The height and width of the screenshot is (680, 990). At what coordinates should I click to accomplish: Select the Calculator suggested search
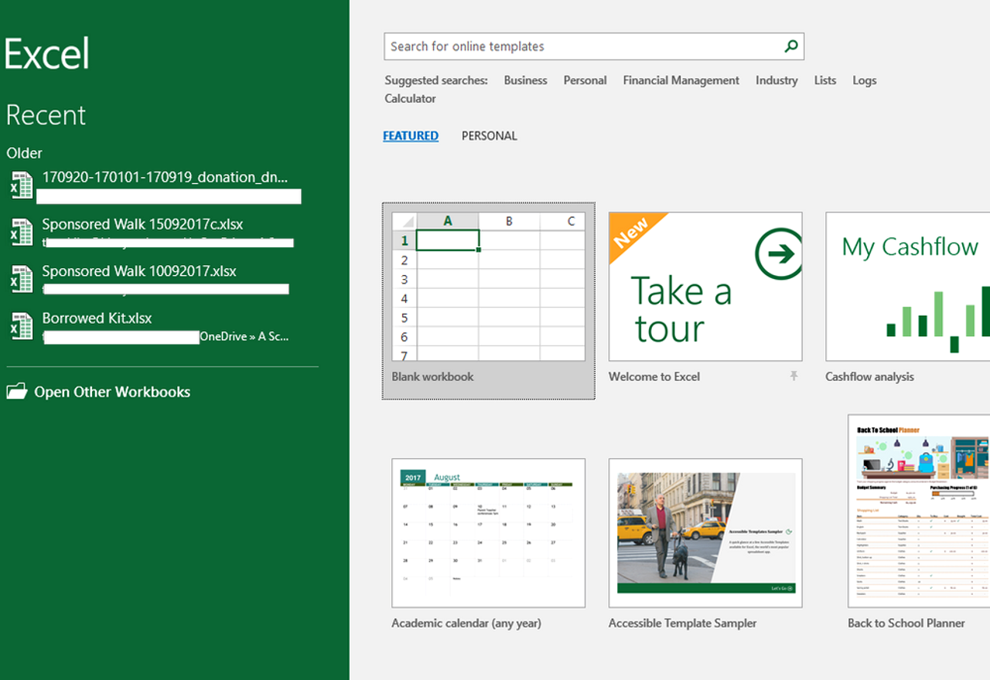(411, 99)
